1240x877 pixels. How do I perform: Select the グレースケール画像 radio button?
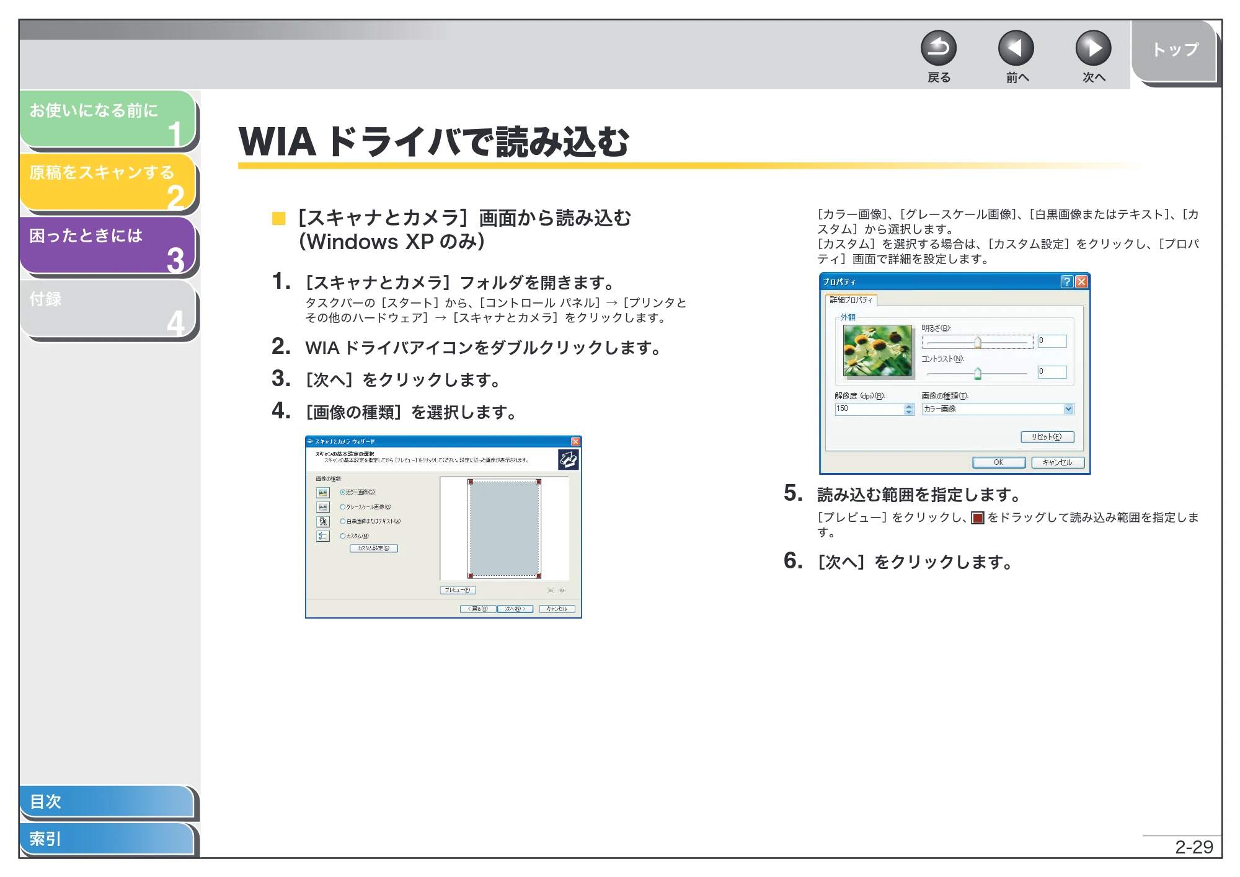click(x=342, y=507)
